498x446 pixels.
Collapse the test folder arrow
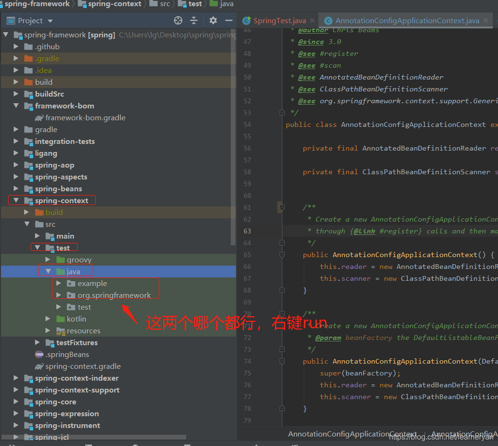click(x=37, y=247)
